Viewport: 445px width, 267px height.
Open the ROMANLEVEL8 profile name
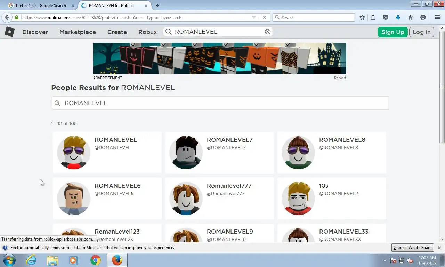tap(342, 140)
